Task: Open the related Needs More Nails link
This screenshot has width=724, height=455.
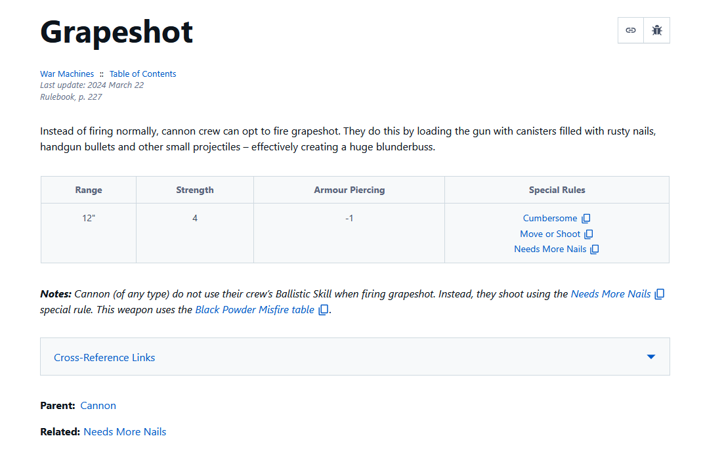Action: [x=125, y=432]
